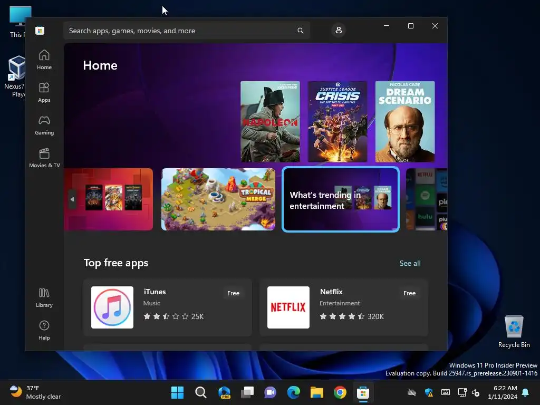The height and width of the screenshot is (405, 540).
Task: Click the Netflix app title
Action: click(331, 292)
